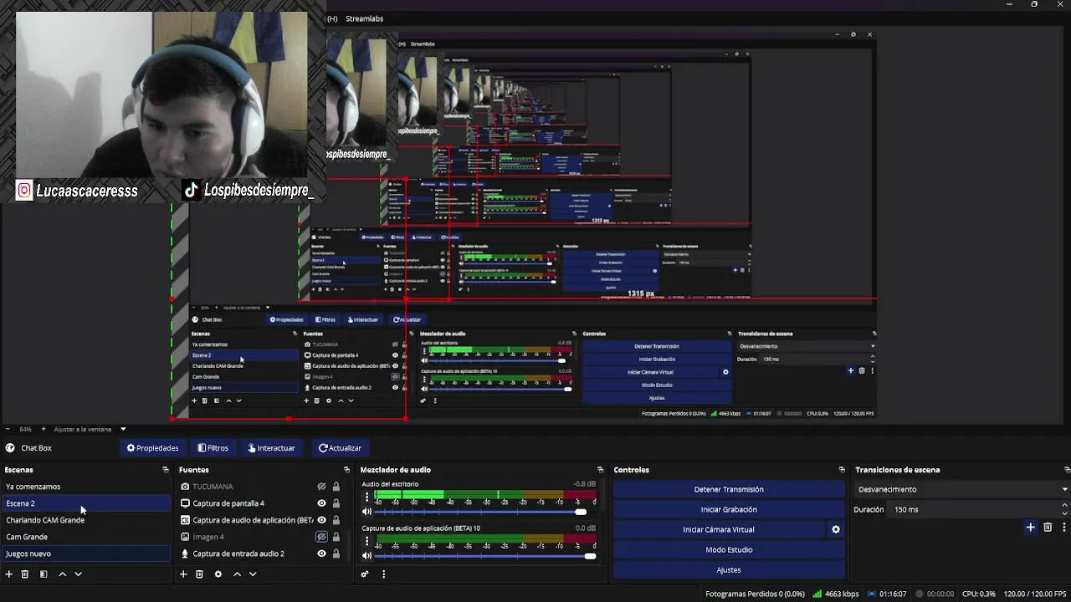Select Charlando CAM Grande scene
This screenshot has width=1071, height=602.
[x=85, y=520]
